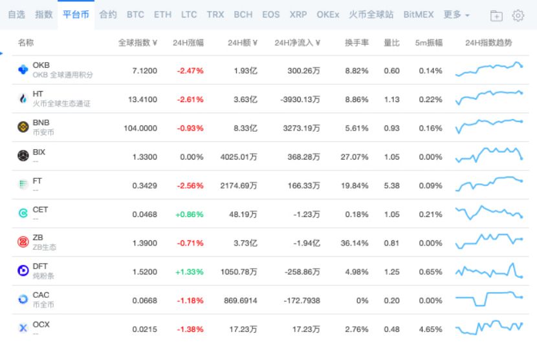Switch to the 指数 tab
537x343 pixels.
pos(44,15)
